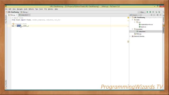This screenshot has height=95, width=169.
Task: Open the Navigate menu
Action: 20,9
